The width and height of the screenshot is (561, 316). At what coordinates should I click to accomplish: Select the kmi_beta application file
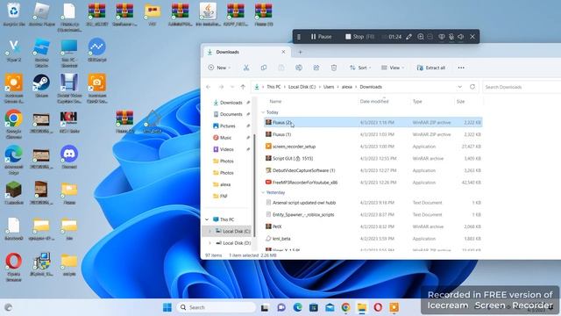coord(373,239)
